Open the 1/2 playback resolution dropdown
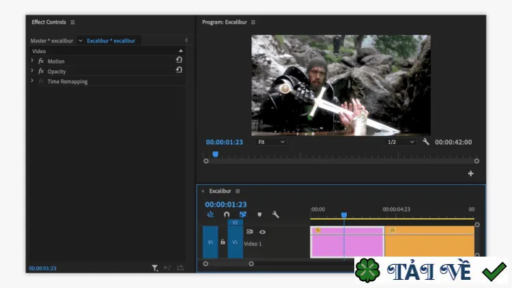Image resolution: width=512 pixels, height=288 pixels. point(401,142)
